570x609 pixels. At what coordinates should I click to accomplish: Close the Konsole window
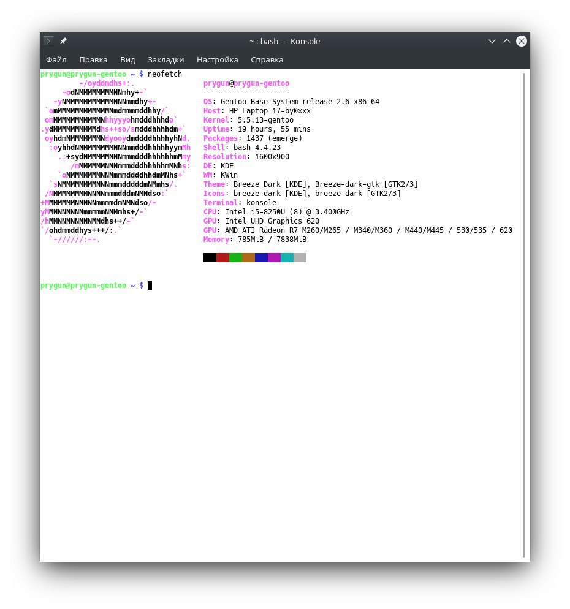(522, 41)
